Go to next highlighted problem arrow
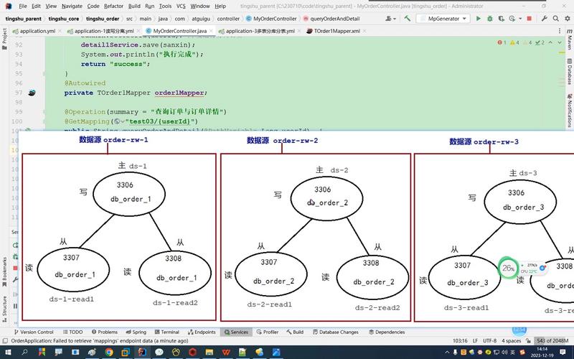574x359 pixels. pyautogui.click(x=560, y=42)
